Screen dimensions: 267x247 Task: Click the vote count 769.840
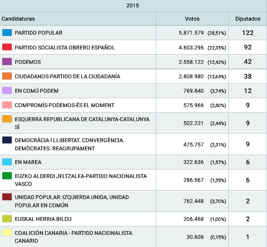pyautogui.click(x=194, y=91)
